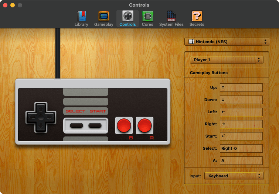Open the Library preferences pane

pyautogui.click(x=81, y=18)
